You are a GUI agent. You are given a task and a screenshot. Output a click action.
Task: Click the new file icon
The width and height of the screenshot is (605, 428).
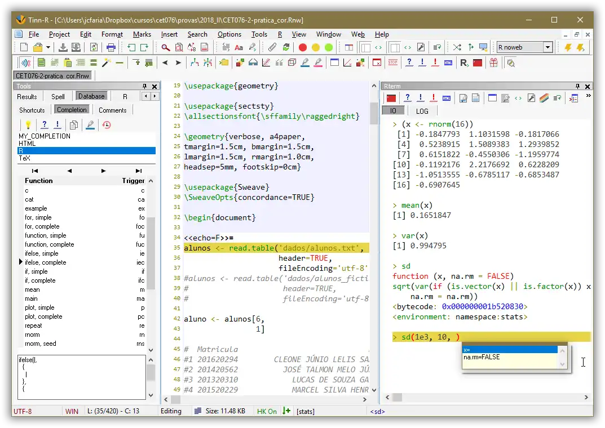24,48
